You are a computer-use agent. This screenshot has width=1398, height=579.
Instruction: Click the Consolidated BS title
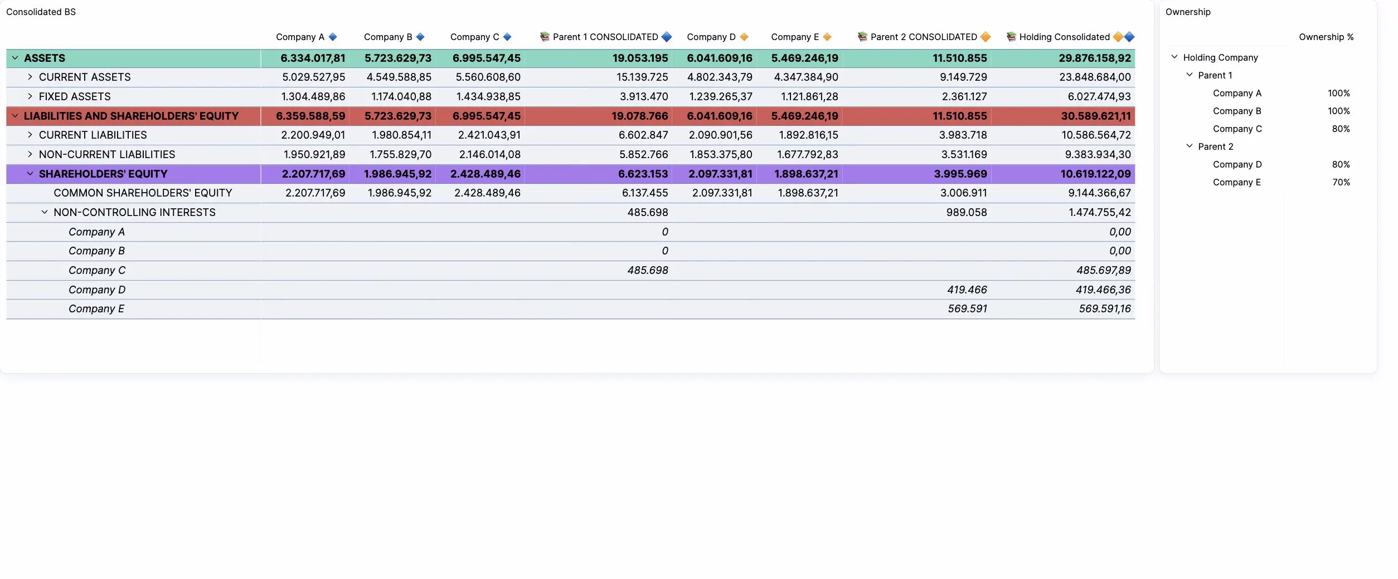(41, 11)
